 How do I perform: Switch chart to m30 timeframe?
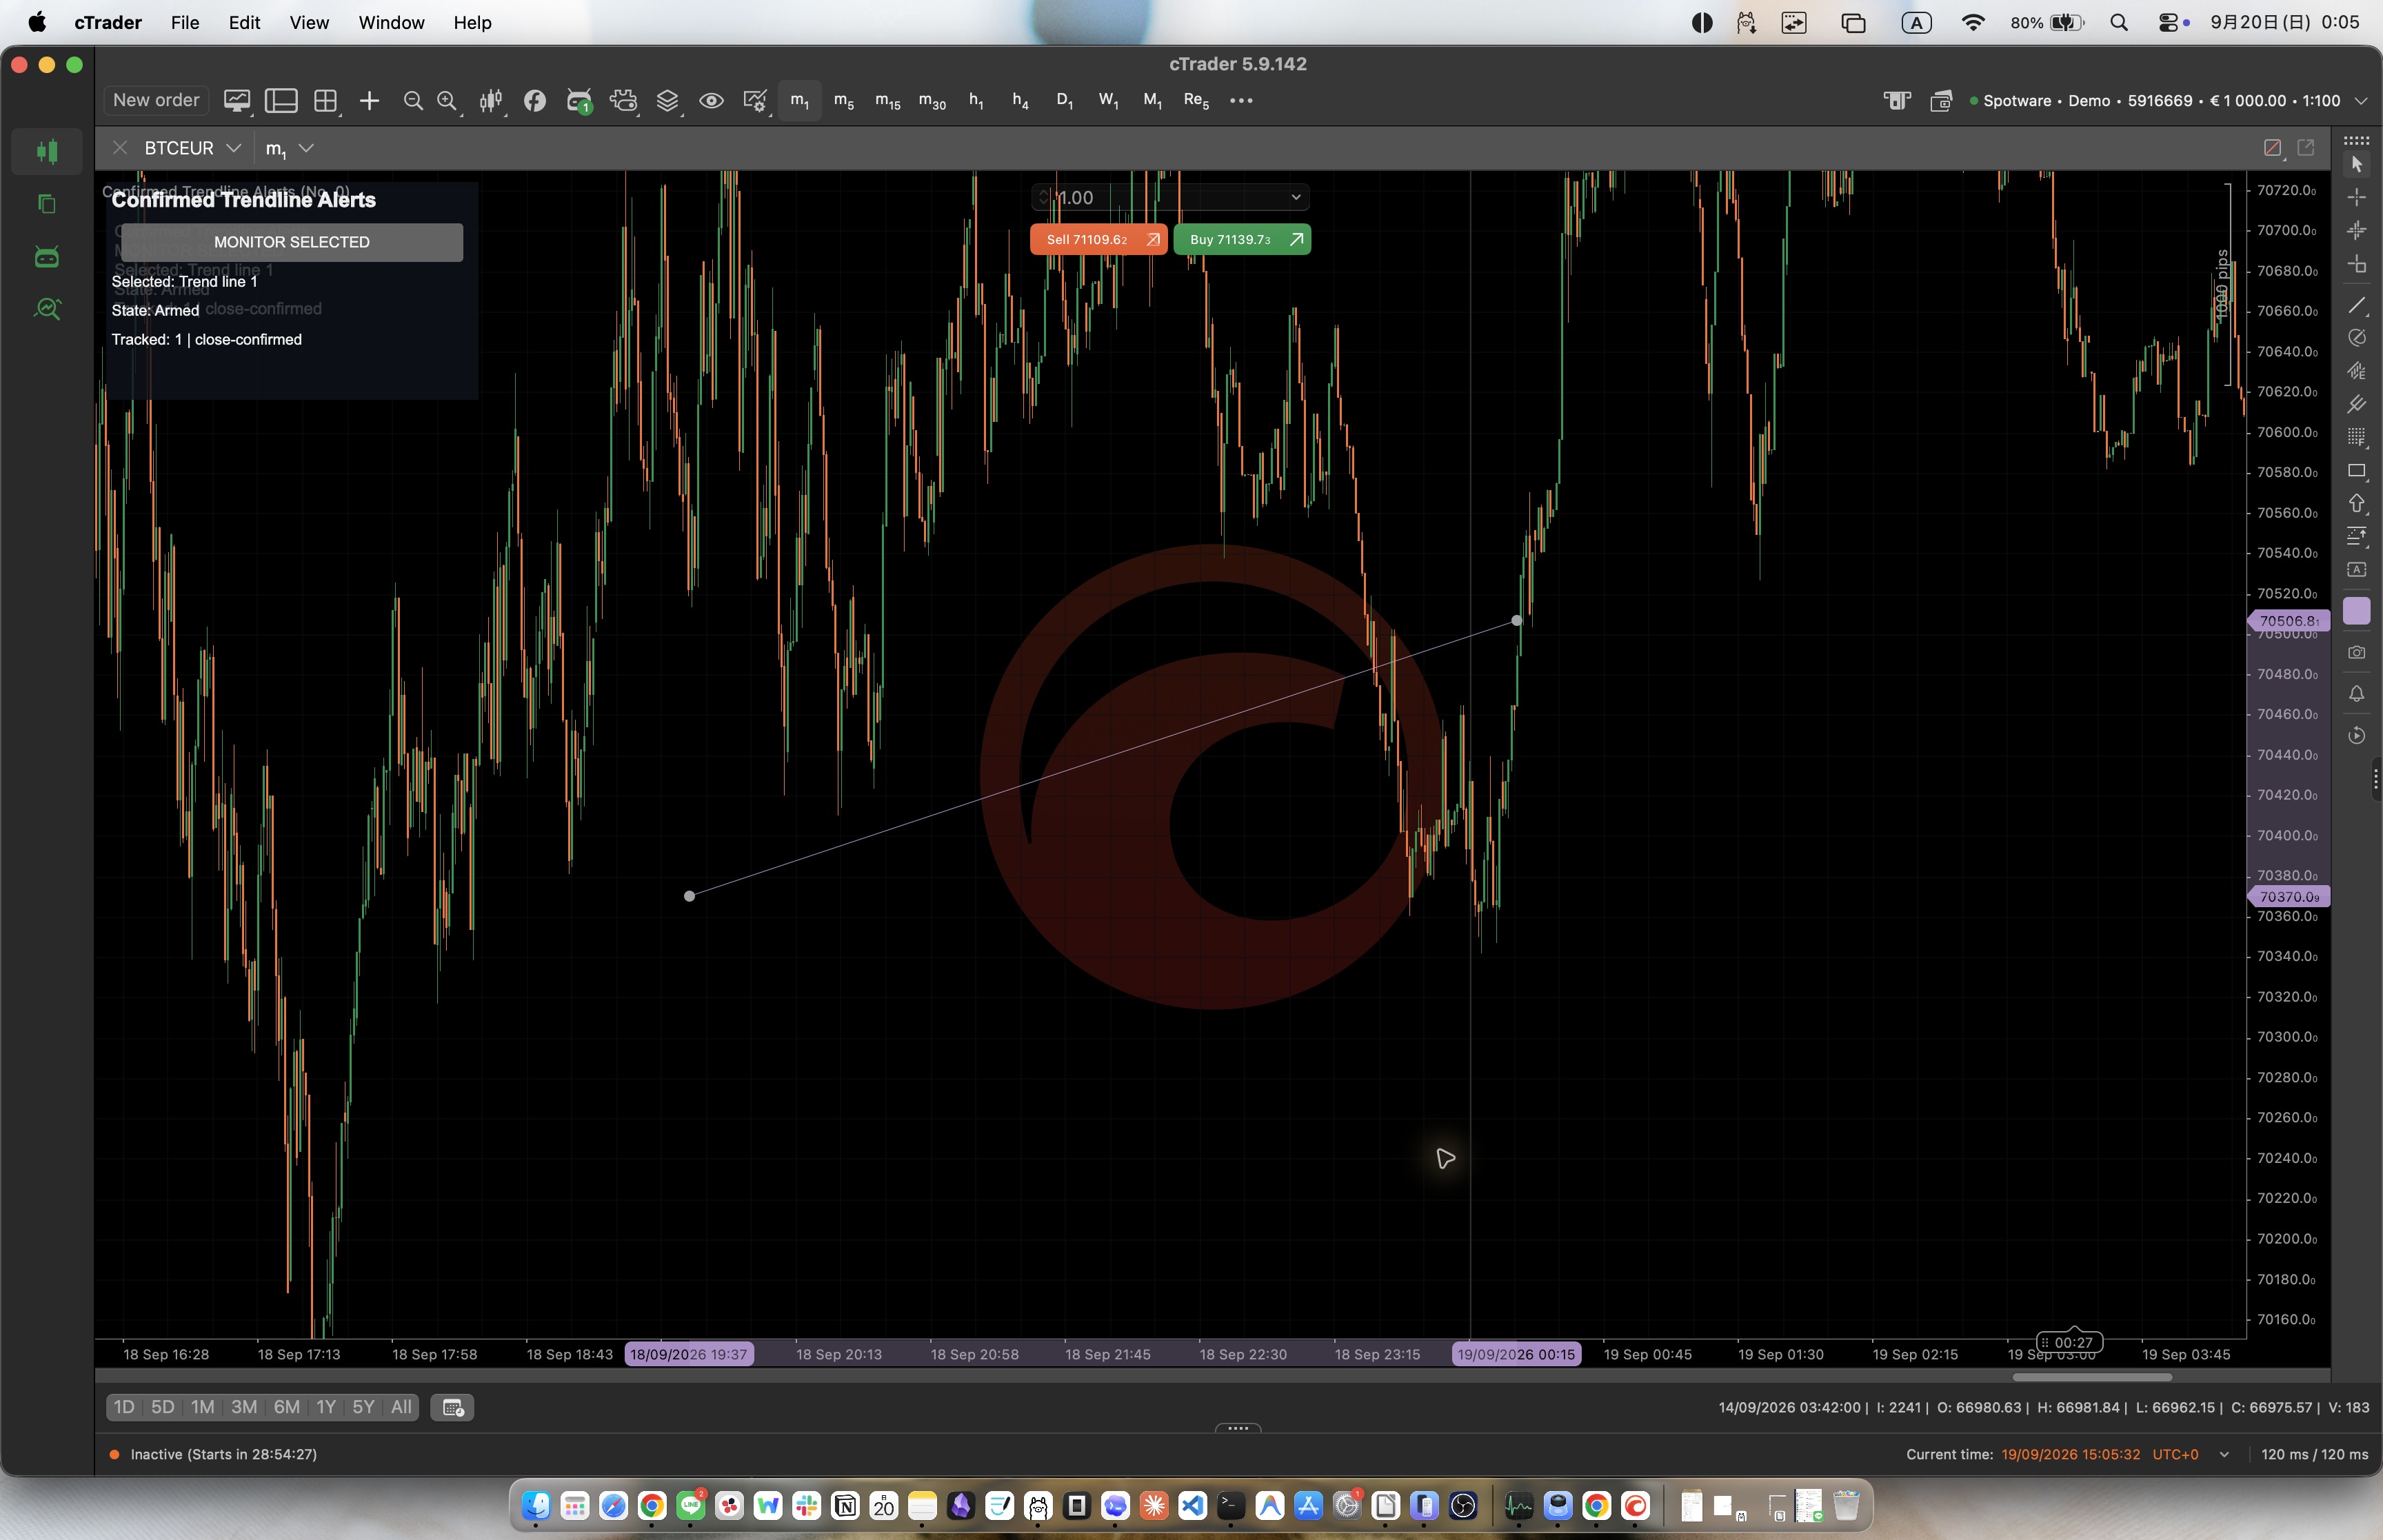pyautogui.click(x=932, y=100)
